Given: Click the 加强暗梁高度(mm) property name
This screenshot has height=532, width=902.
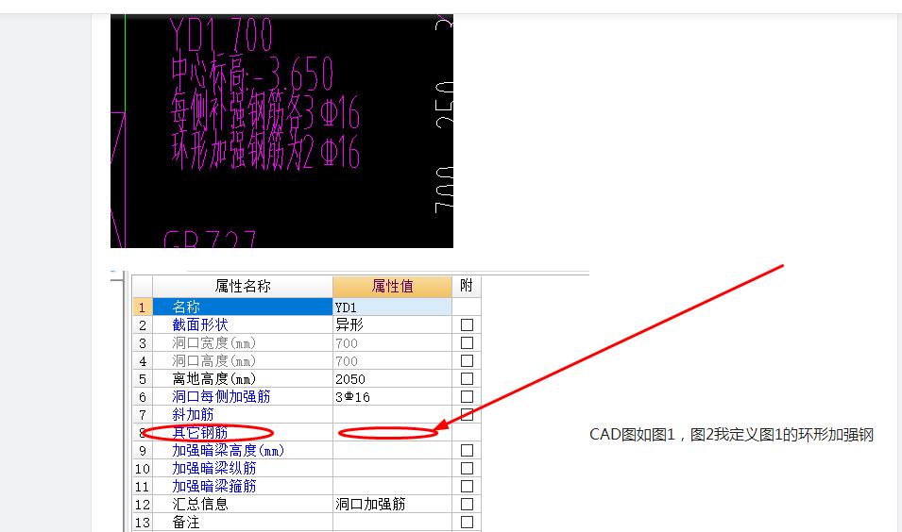Looking at the screenshot, I should (x=229, y=451).
